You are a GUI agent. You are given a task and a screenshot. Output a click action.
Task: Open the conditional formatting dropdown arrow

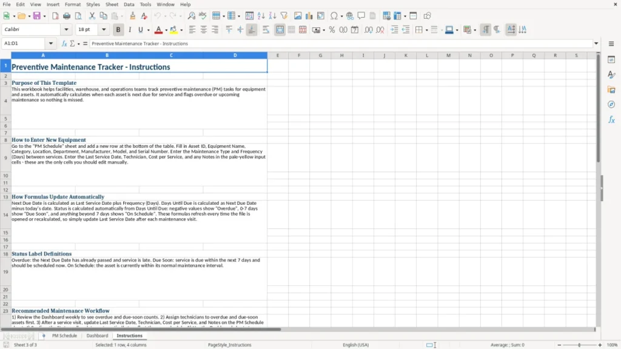coord(475,30)
